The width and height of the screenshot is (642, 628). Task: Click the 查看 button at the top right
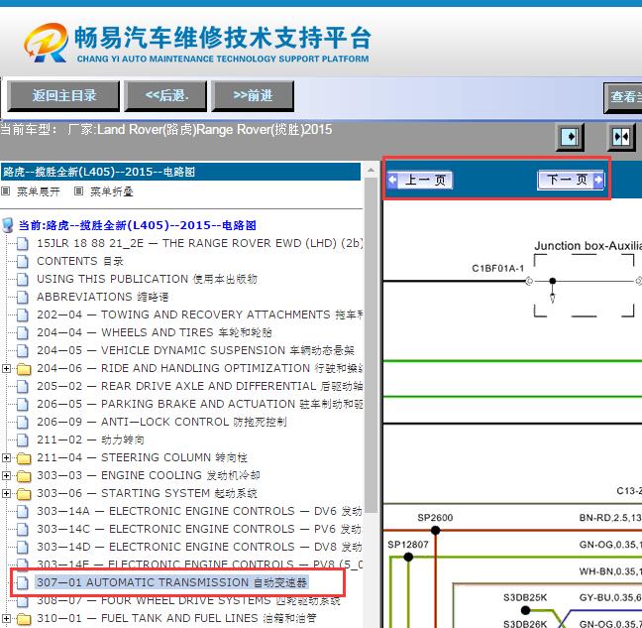pyautogui.click(x=623, y=97)
